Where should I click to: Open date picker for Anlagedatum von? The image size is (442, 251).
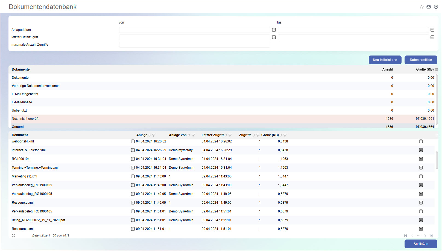point(274,30)
